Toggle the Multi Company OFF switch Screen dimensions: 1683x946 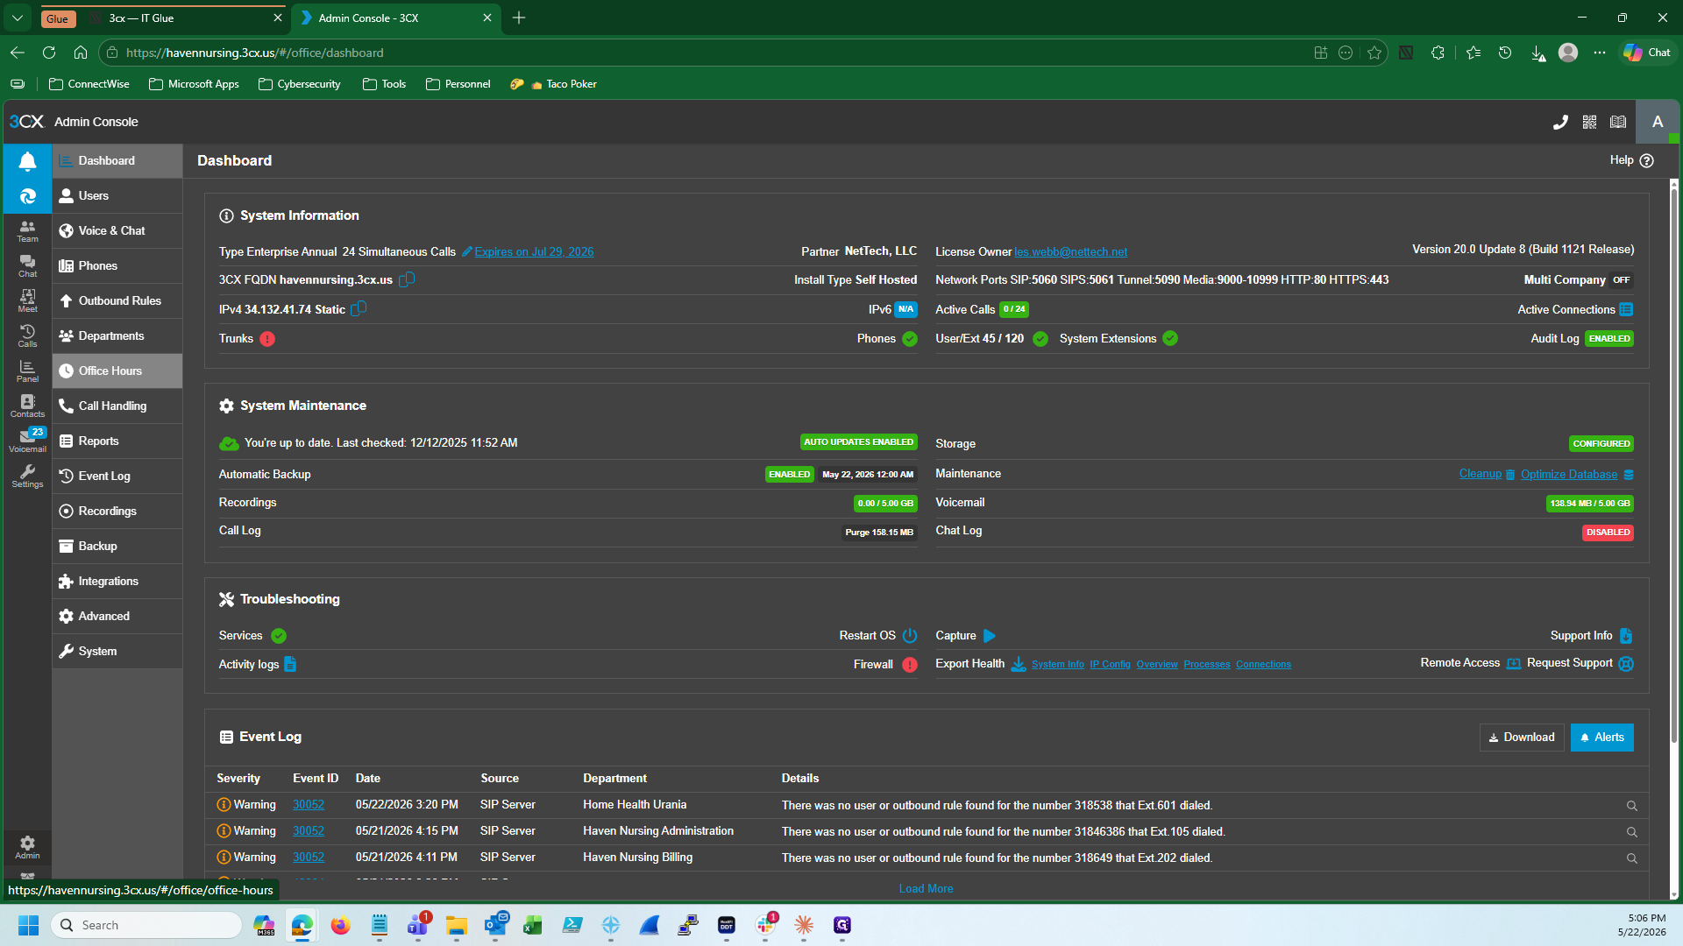(x=1622, y=280)
